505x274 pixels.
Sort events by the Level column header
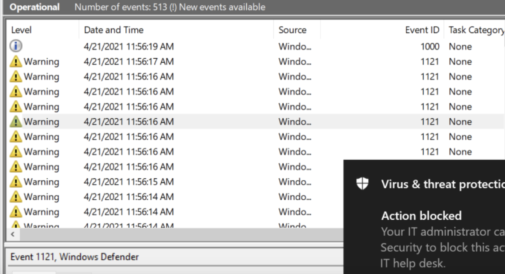click(21, 30)
